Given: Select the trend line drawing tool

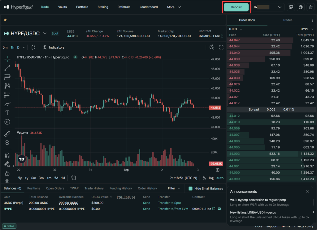Looking at the screenshot, I should pos(7,68).
